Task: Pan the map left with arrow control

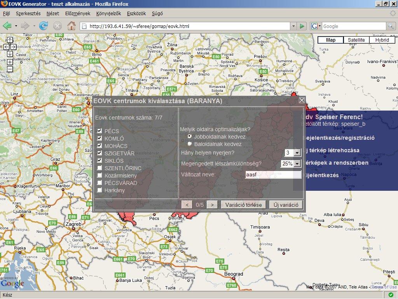Action: point(6,47)
